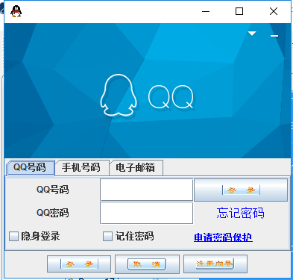Switch to the 手机号码 tab
293x280 pixels.
pyautogui.click(x=81, y=167)
